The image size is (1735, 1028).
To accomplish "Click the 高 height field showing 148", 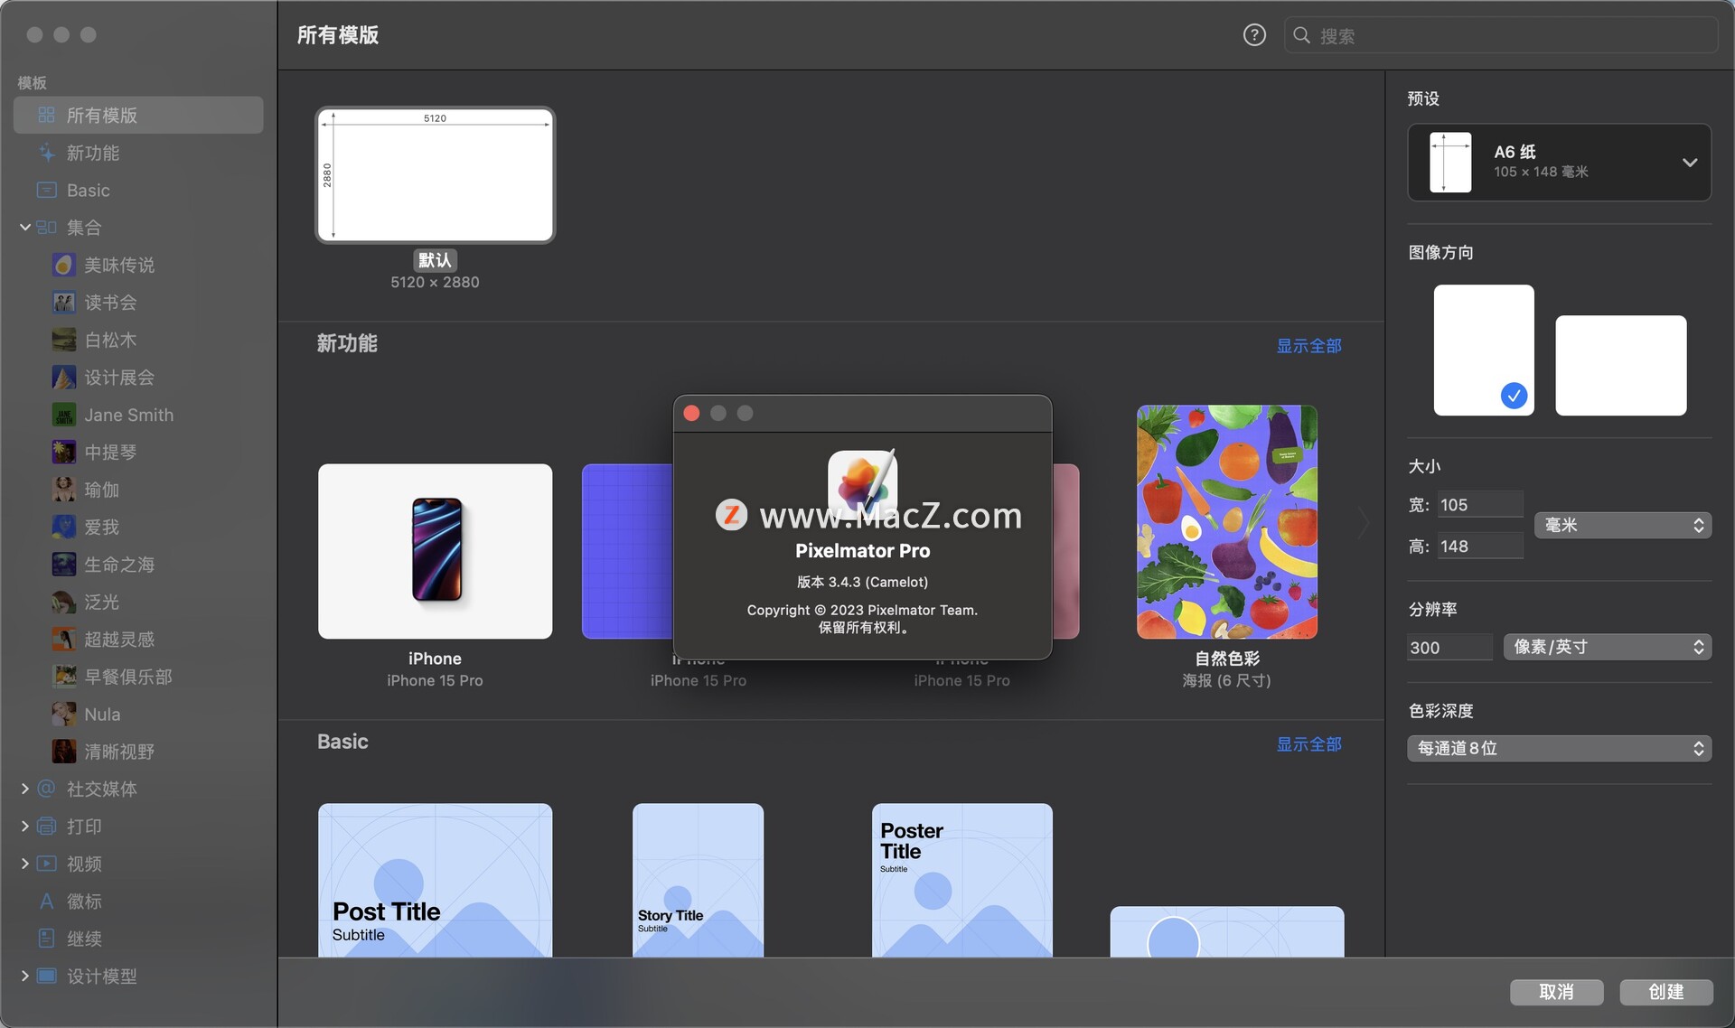I will [1478, 547].
